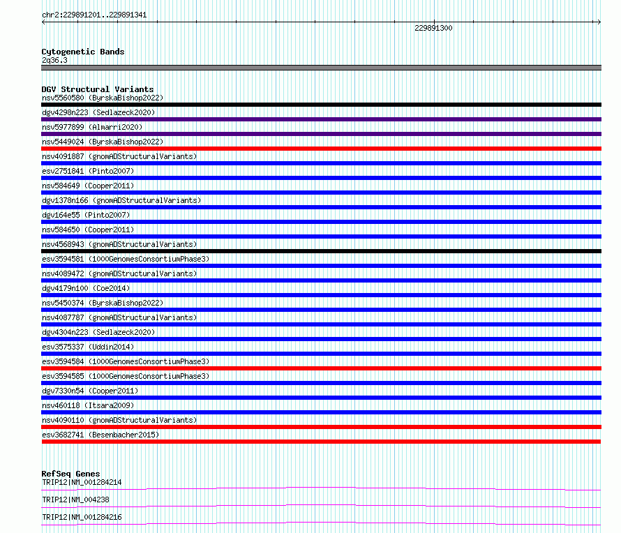Click the nsv584649 (Cooper2011) label
This screenshot has height=533, width=621.
tap(88, 186)
